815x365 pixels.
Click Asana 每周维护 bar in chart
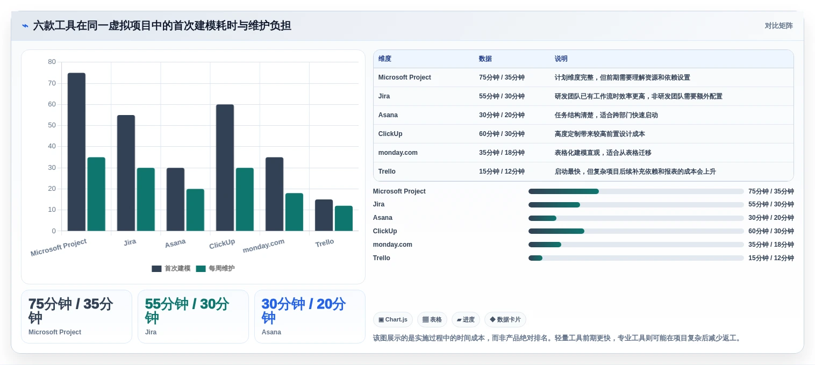coord(195,210)
